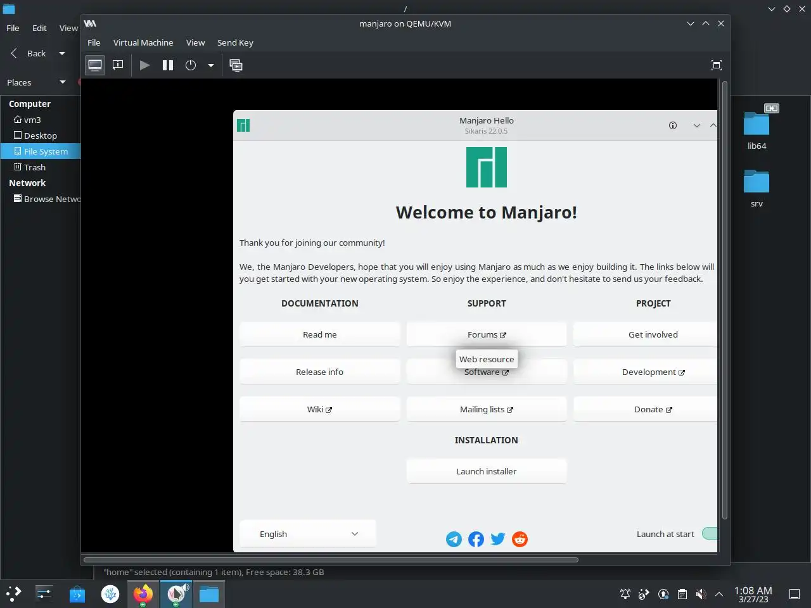Open the Forums web link
The width and height of the screenshot is (811, 608).
pyautogui.click(x=487, y=334)
